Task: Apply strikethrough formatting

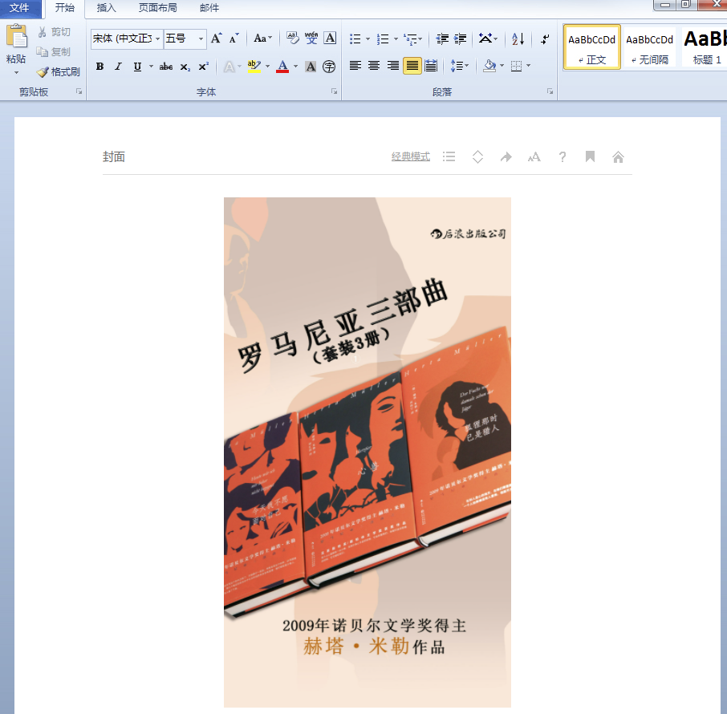Action: [x=166, y=67]
